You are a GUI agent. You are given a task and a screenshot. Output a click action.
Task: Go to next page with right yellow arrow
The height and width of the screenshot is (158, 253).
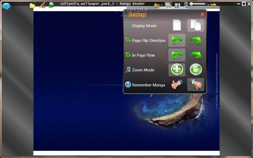click(213, 5)
